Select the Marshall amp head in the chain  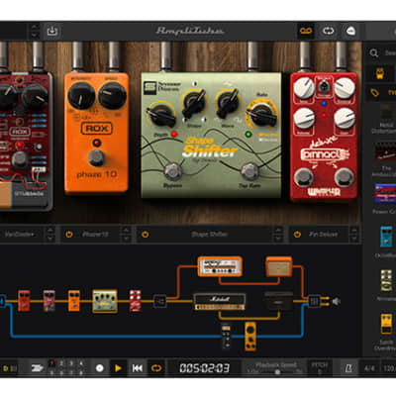pyautogui.click(x=220, y=302)
